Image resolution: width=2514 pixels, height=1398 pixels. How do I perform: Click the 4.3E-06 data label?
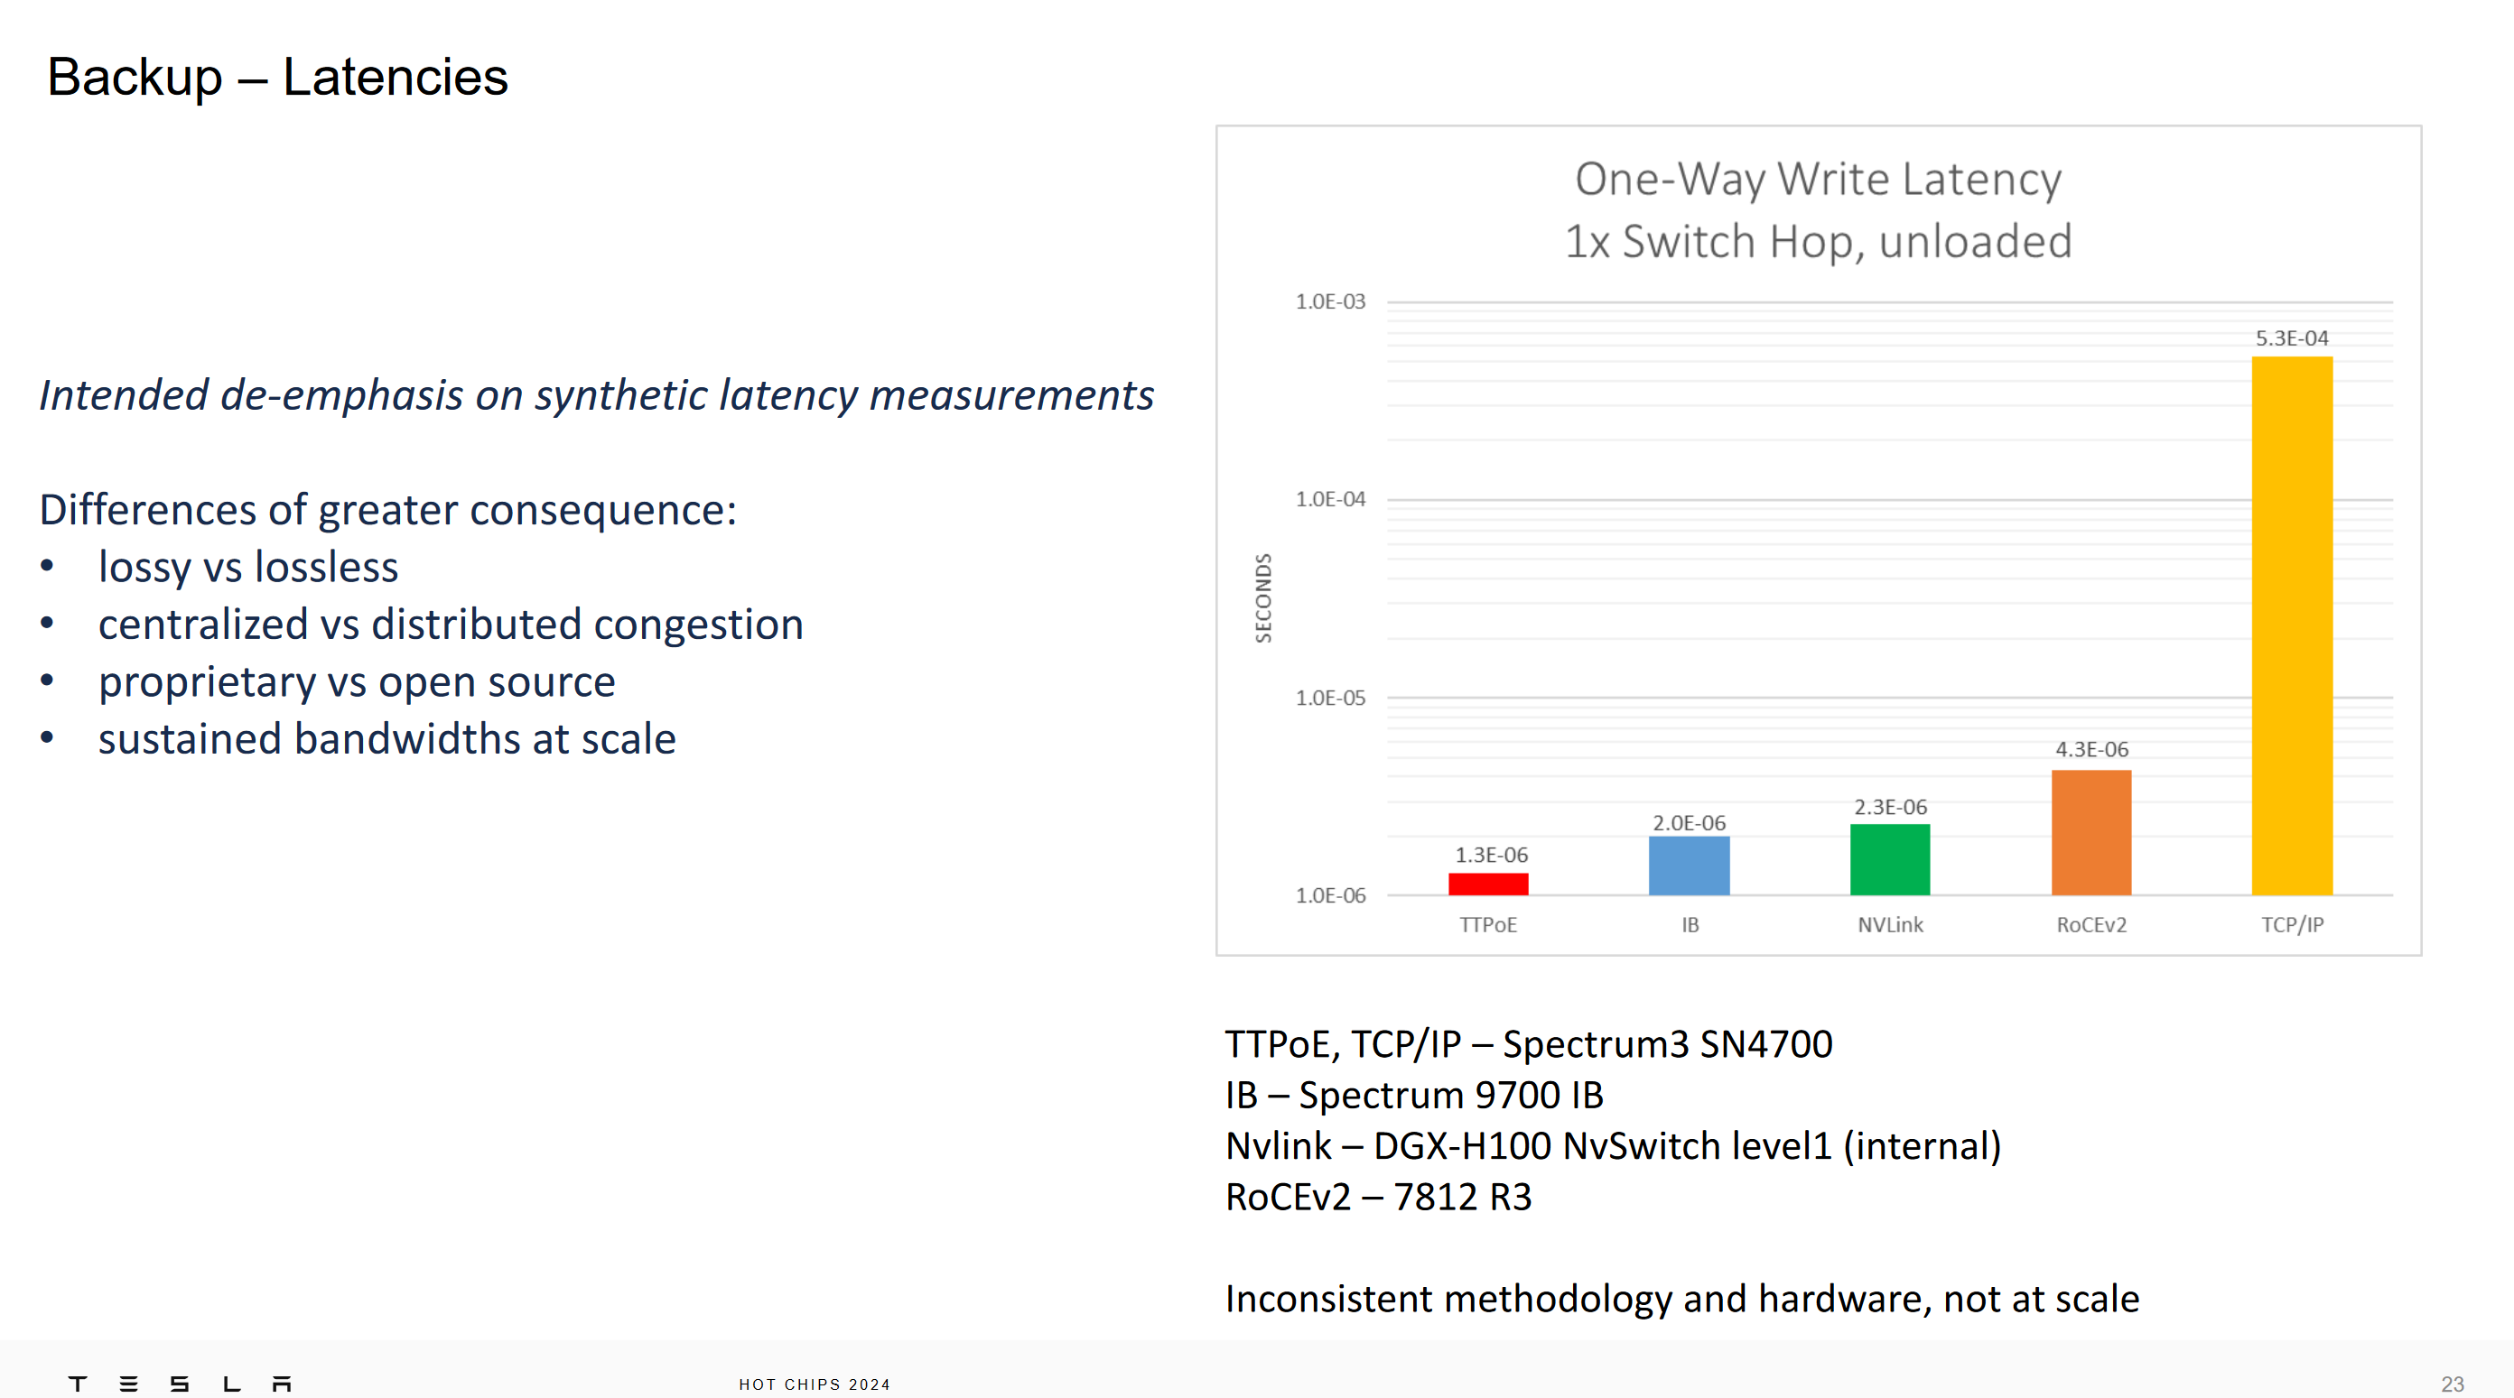(2092, 749)
